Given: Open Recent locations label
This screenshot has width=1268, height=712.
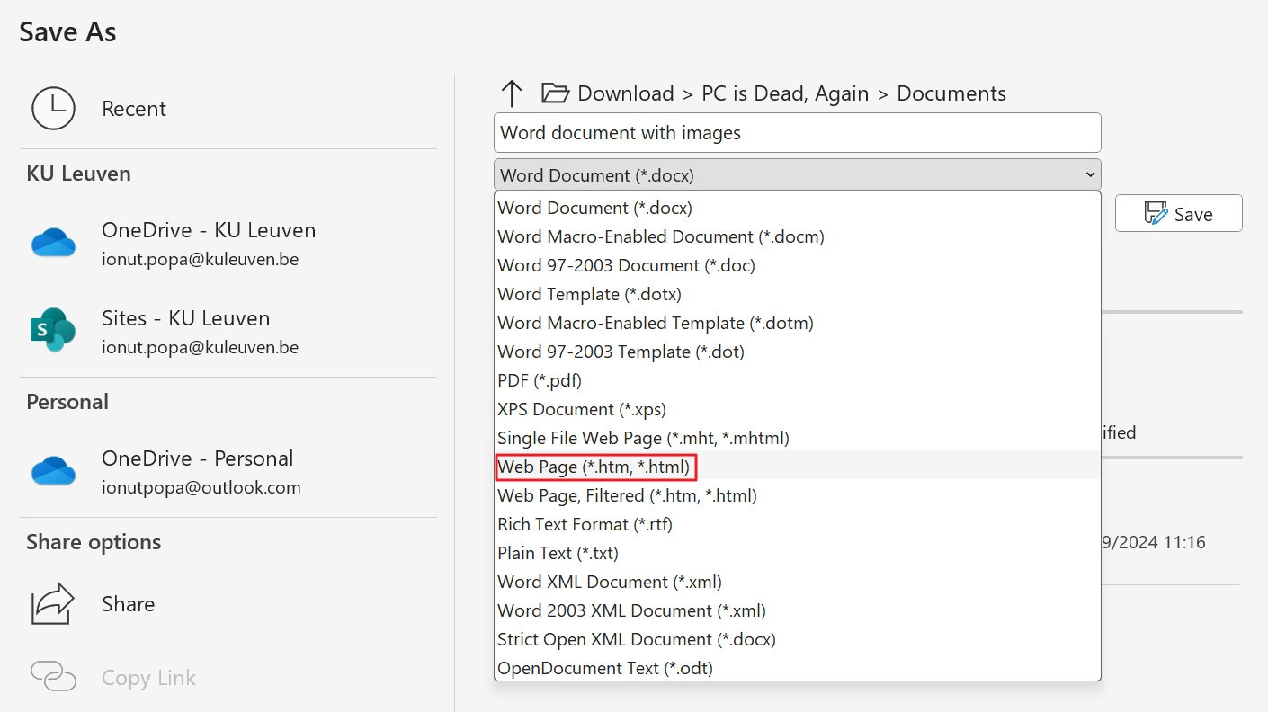Looking at the screenshot, I should (x=134, y=109).
